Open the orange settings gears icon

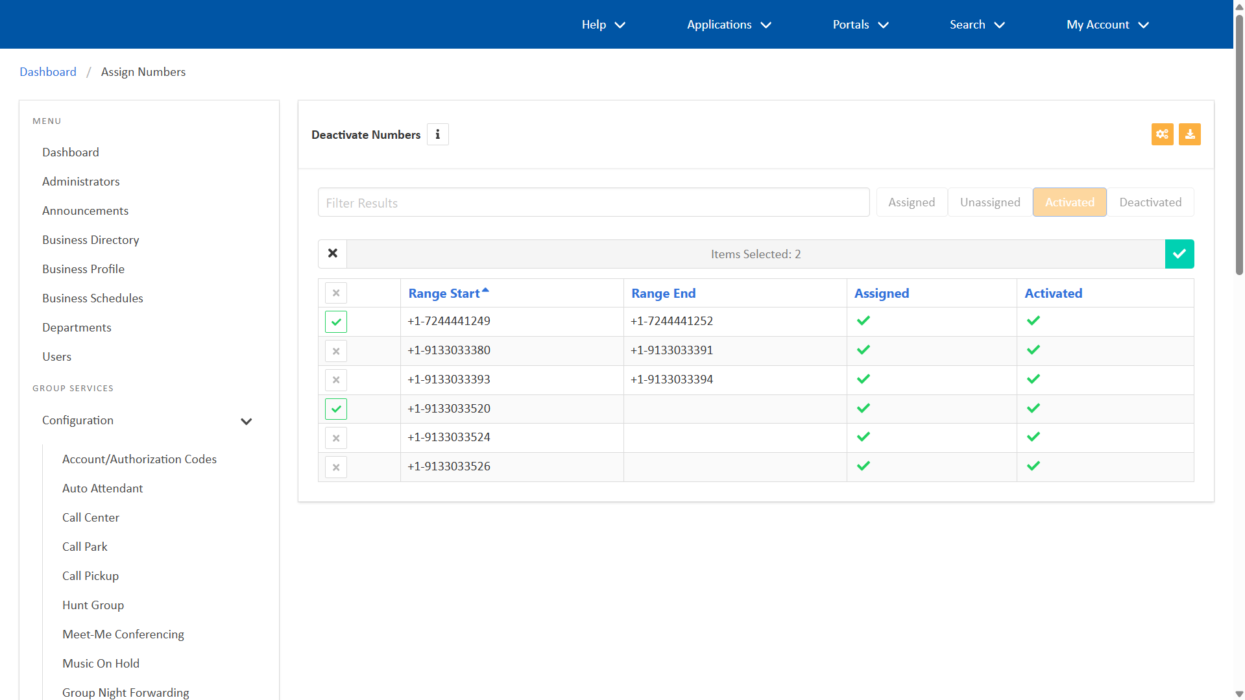(1162, 134)
